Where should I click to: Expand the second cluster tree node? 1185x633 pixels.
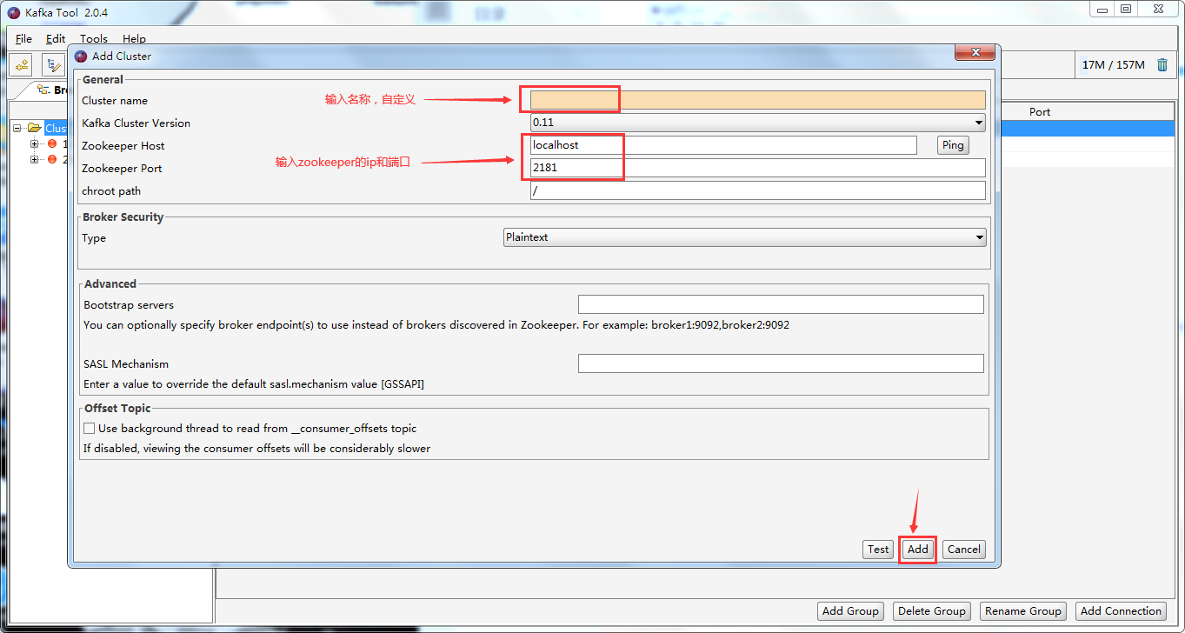pyautogui.click(x=35, y=159)
